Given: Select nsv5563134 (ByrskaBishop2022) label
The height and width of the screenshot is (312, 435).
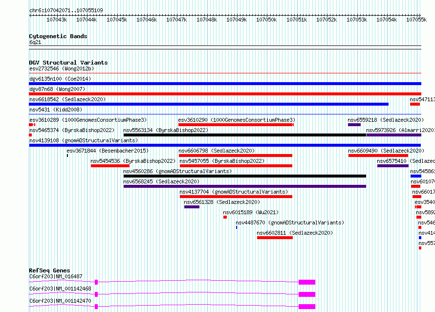Looking at the screenshot, I should coord(166,130).
